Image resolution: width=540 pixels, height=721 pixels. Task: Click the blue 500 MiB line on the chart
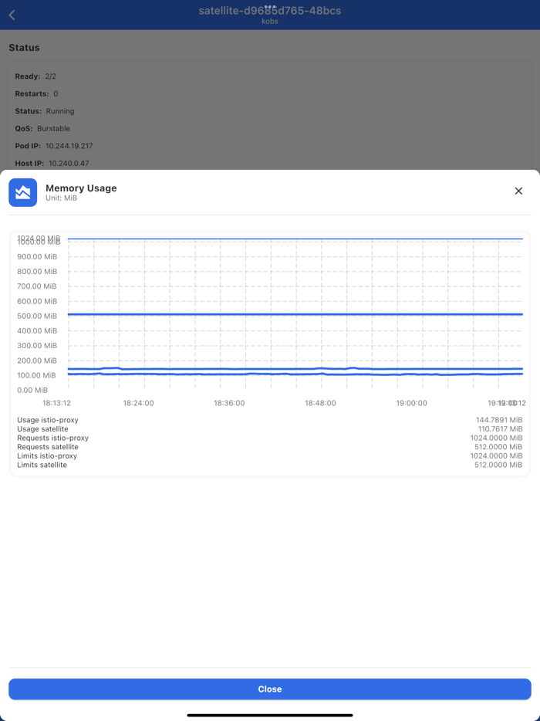pyautogui.click(x=293, y=314)
